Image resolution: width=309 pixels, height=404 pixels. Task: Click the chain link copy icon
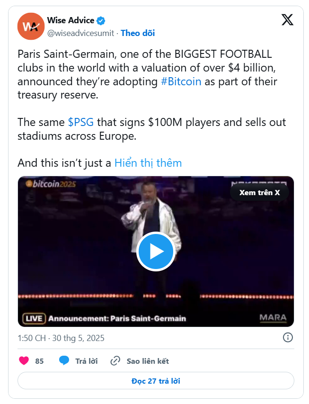pos(115,361)
